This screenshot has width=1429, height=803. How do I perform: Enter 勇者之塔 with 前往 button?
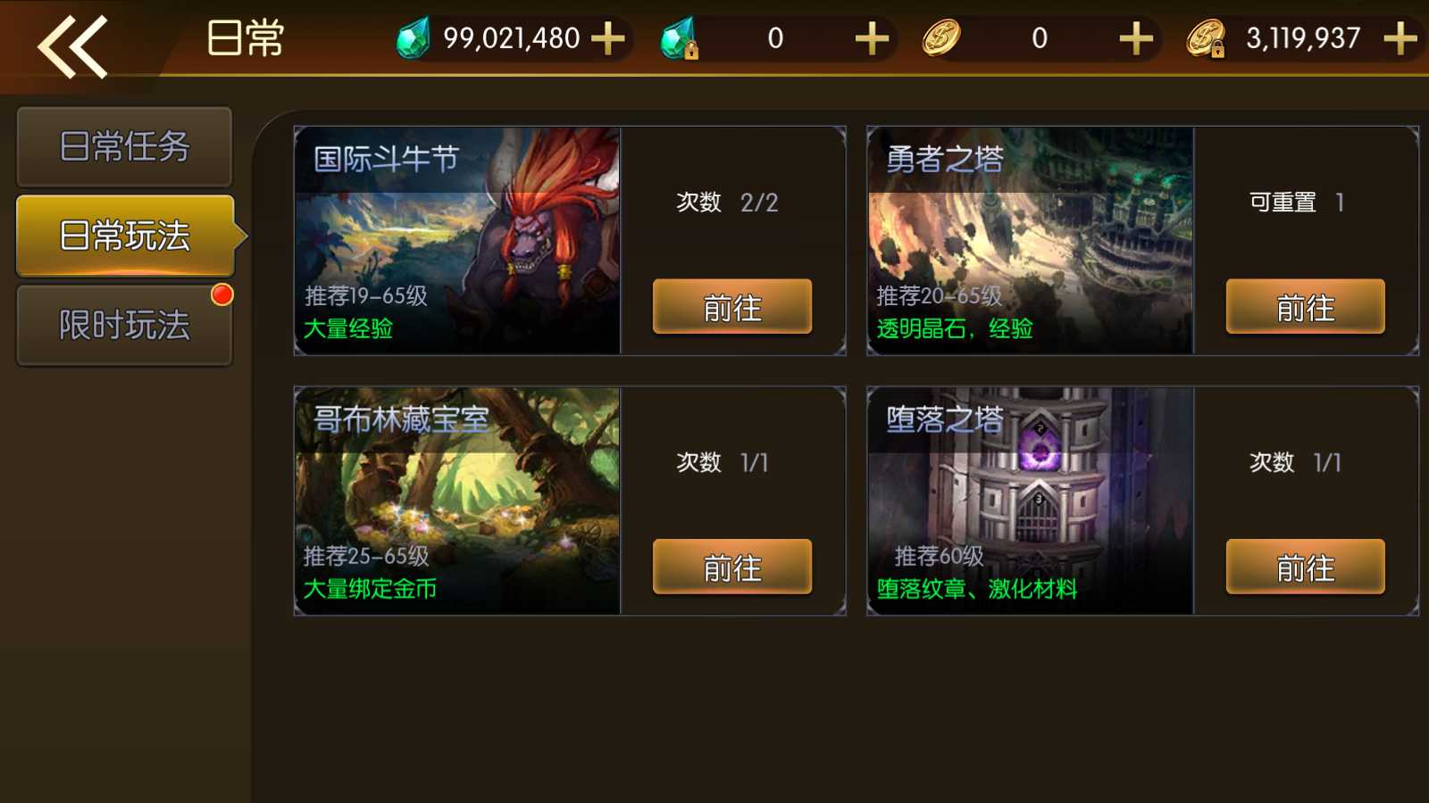pyautogui.click(x=1306, y=307)
